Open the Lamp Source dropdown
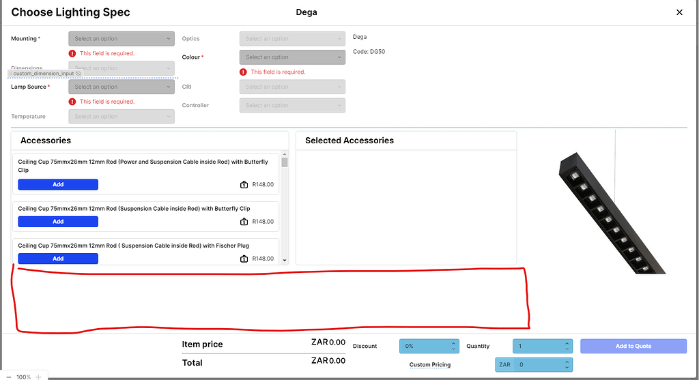Viewport: 699px width, 380px height. point(122,87)
